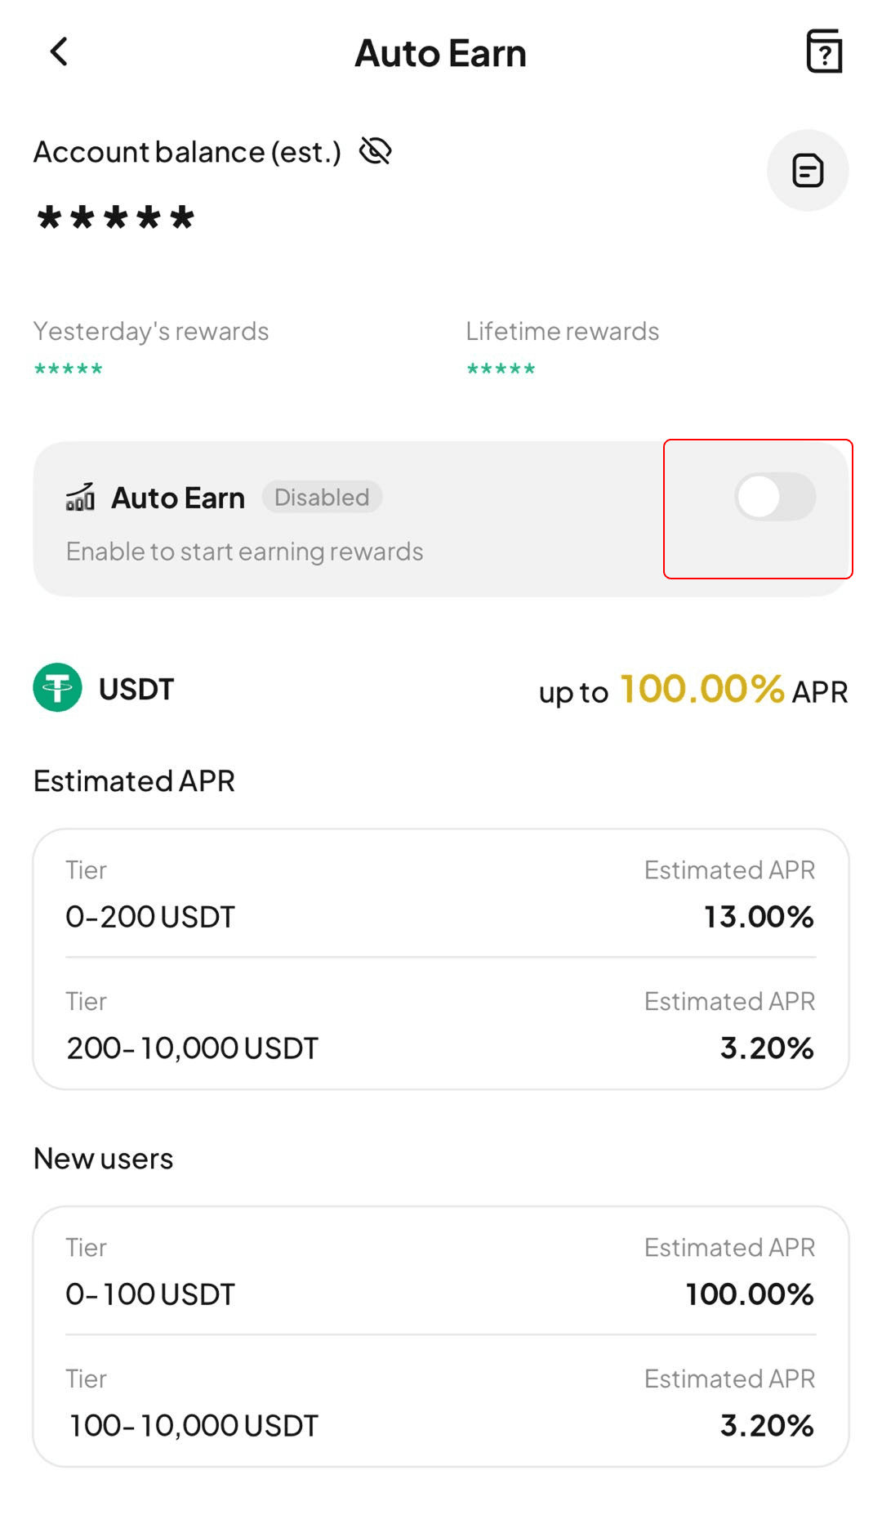
Task: Select the 100-10,000 USDT new users tier
Action: 441,1403
